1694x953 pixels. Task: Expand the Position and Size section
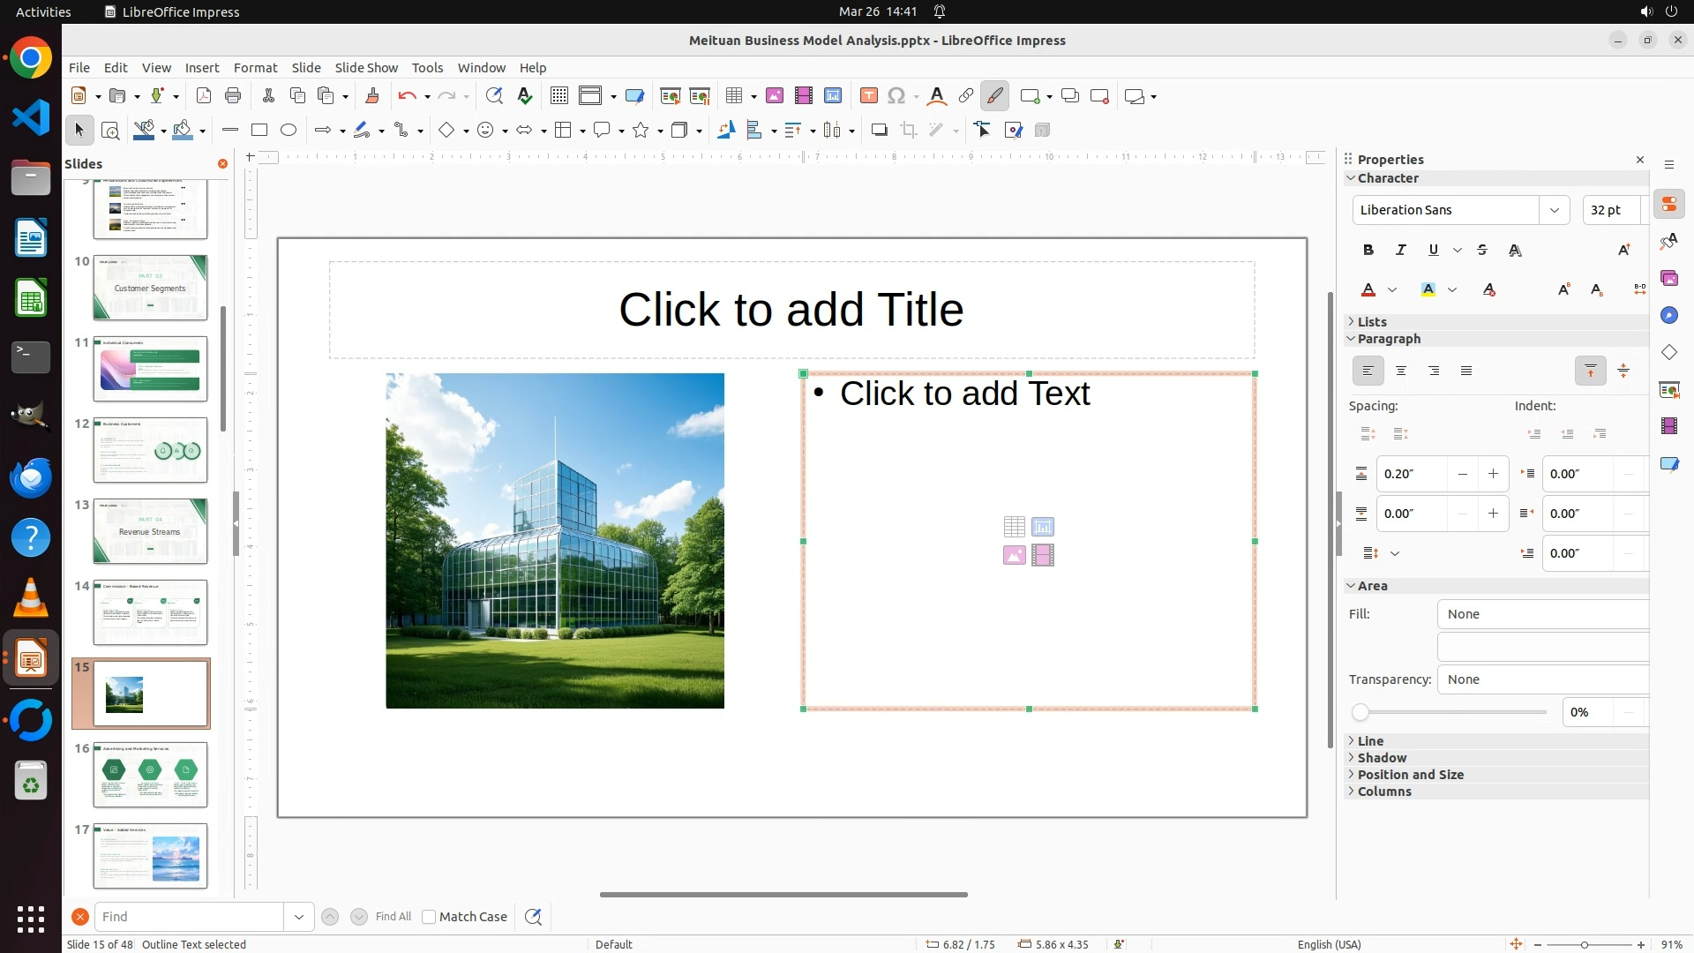1410,775
